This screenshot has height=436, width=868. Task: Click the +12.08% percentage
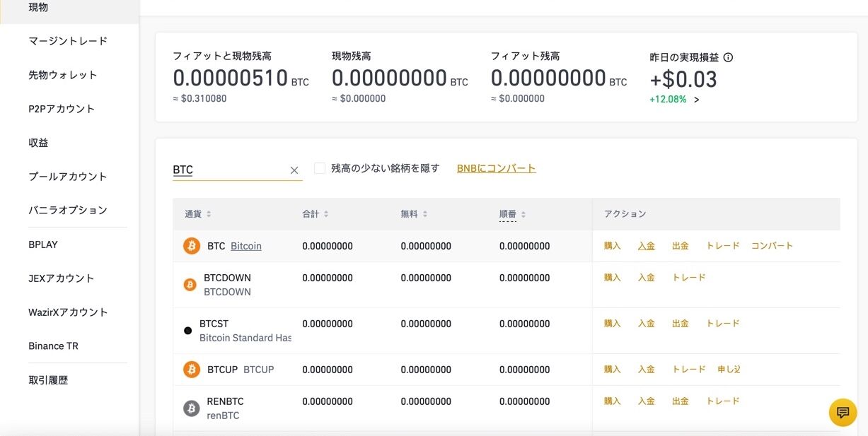click(x=668, y=100)
